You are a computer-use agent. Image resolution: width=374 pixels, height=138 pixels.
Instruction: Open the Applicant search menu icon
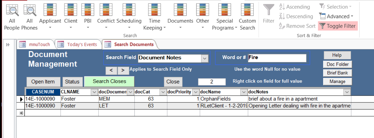click(x=50, y=10)
